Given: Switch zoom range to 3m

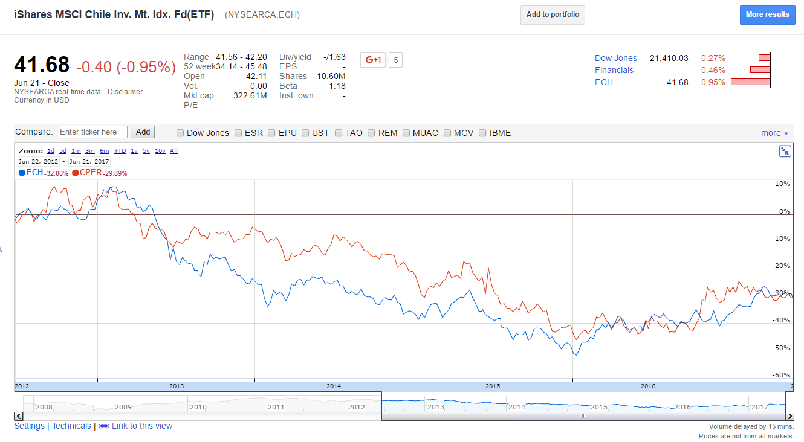Looking at the screenshot, I should coord(90,151).
